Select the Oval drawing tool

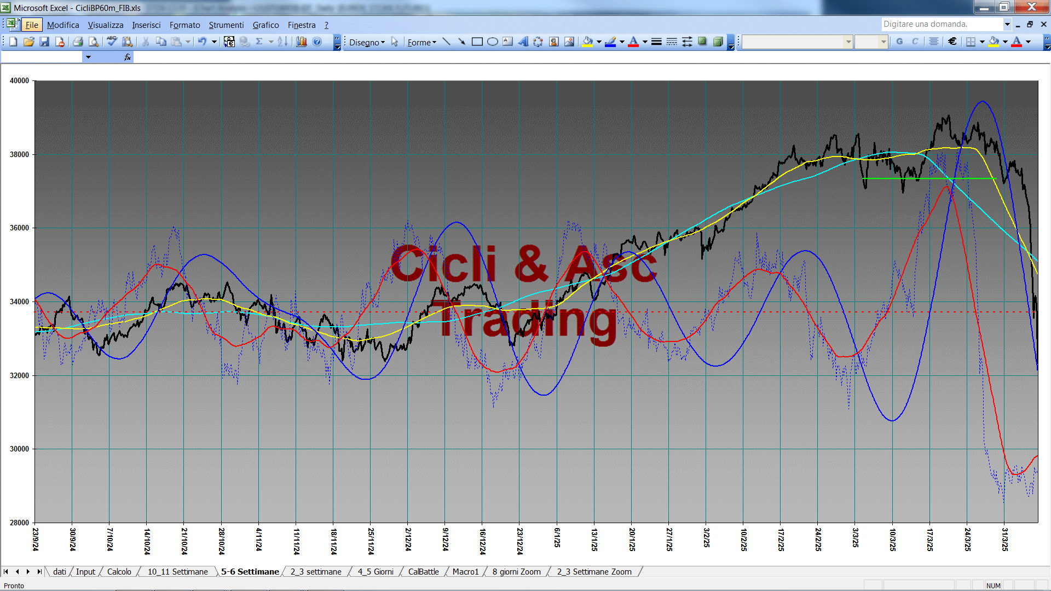point(492,42)
